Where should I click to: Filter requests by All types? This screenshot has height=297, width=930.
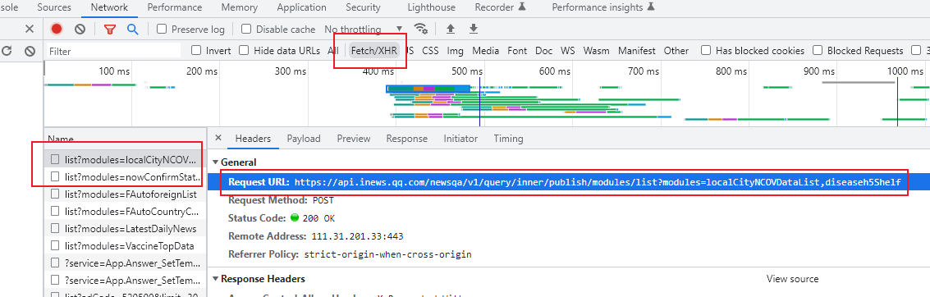click(333, 51)
